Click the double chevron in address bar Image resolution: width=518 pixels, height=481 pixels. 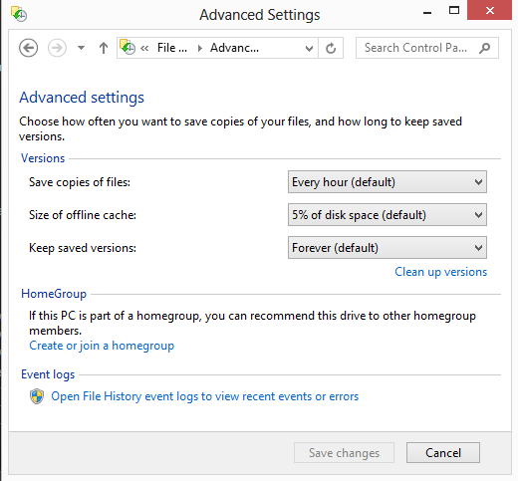144,49
